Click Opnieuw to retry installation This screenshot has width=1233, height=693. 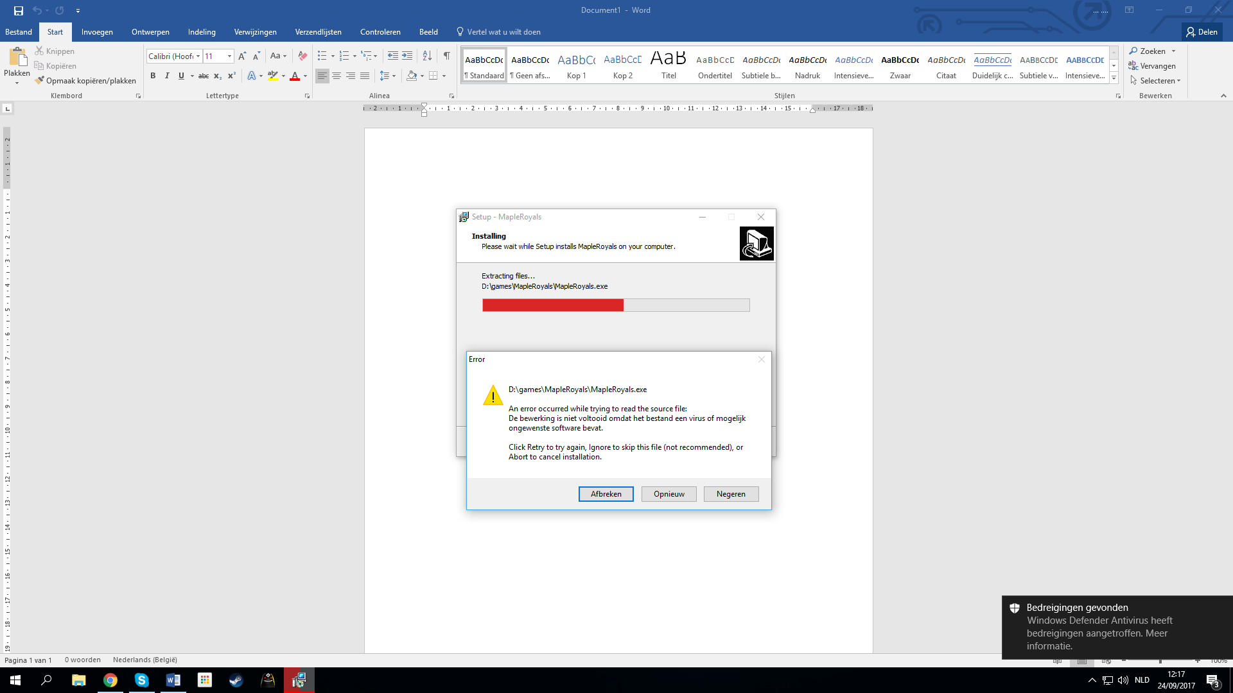(669, 494)
